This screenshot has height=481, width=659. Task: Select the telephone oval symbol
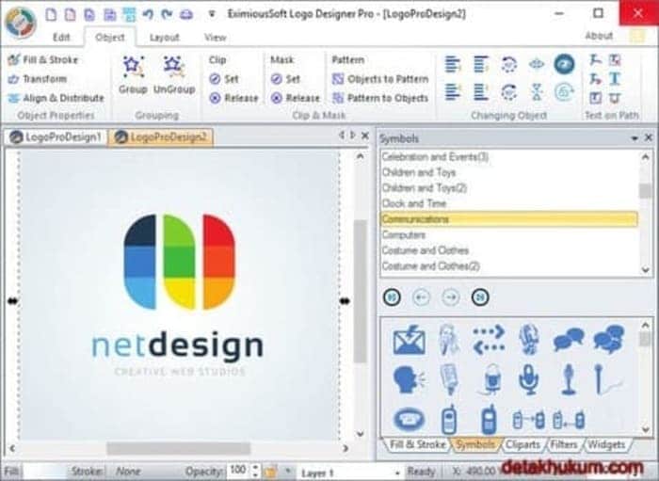point(409,418)
